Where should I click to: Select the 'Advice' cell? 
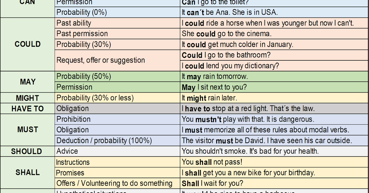pyautogui.click(x=117, y=151)
